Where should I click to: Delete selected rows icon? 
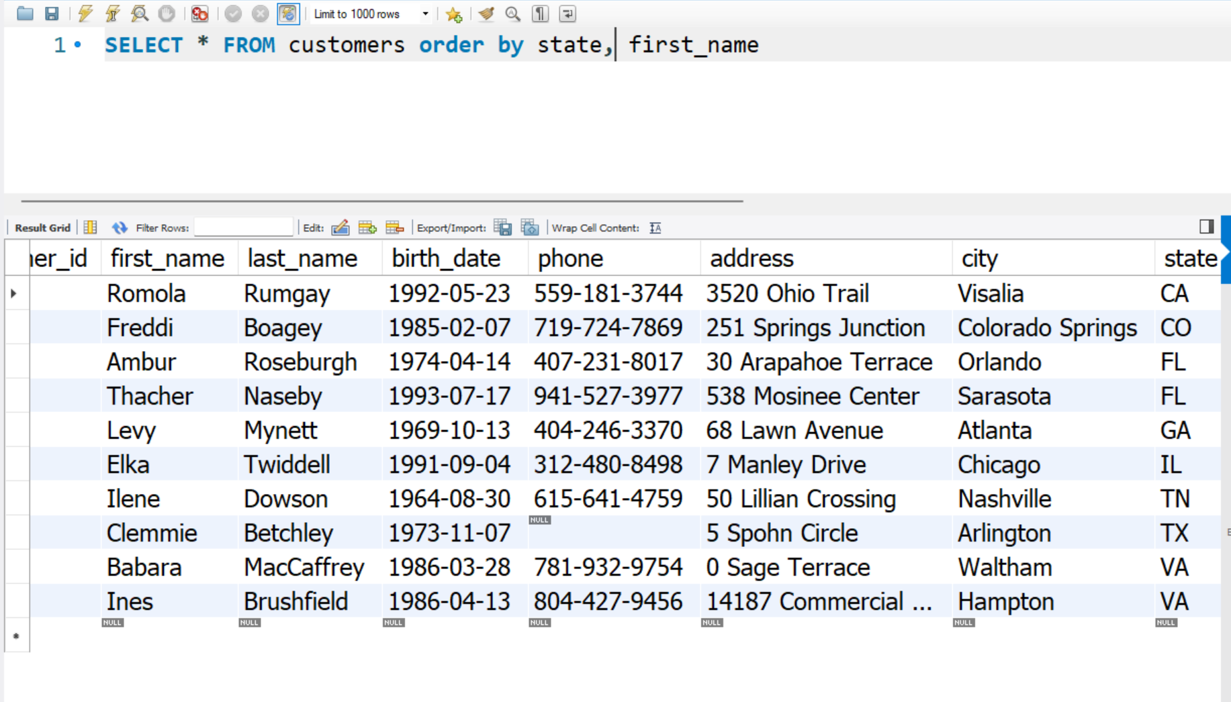395,228
